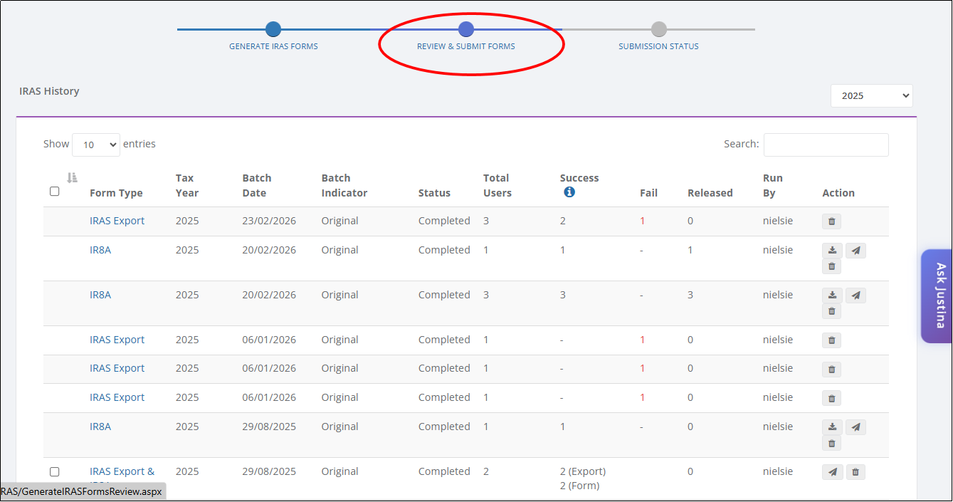Click the '2 (Export)' success cell
Image resolution: width=953 pixels, height=502 pixels.
coord(583,471)
